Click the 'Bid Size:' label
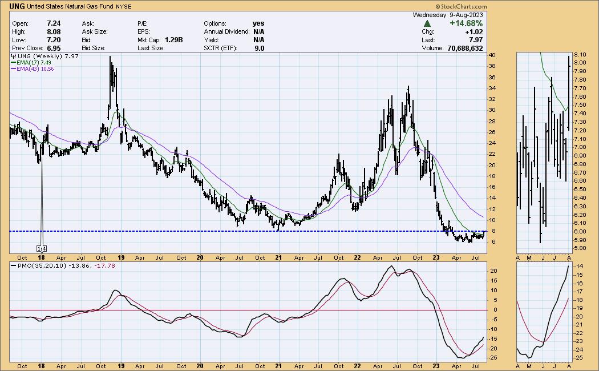Viewport: 599px width, 371px height. pos(94,48)
